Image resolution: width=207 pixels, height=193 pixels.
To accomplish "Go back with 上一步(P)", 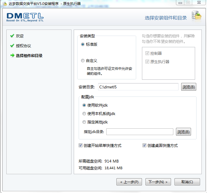I will tap(129, 182).
